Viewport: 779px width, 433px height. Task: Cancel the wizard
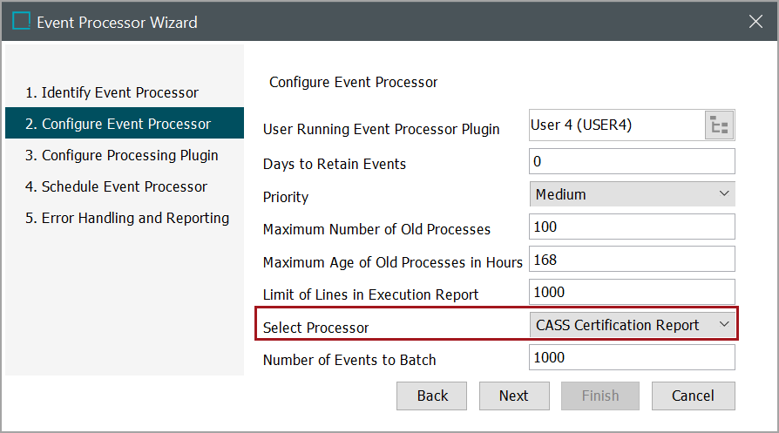click(x=693, y=396)
